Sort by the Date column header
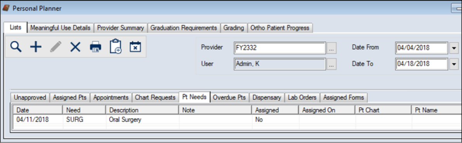462x143 pixels. click(x=38, y=110)
